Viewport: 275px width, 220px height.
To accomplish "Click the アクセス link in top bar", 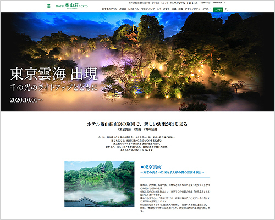I will pos(156,3).
